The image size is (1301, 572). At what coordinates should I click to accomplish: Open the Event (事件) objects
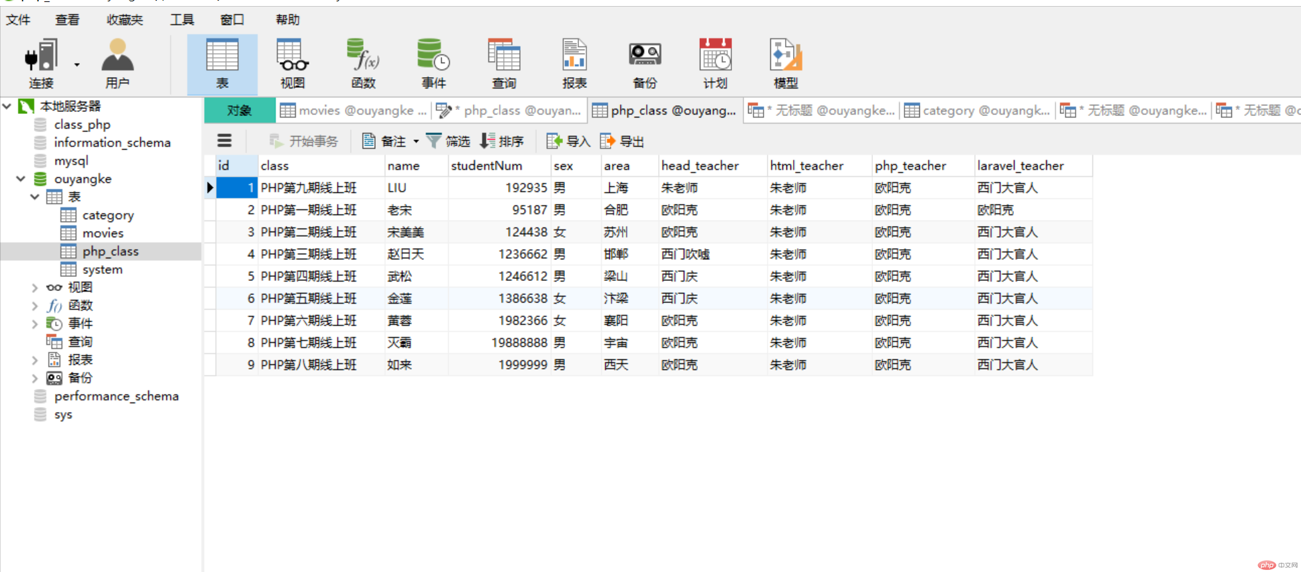tap(433, 64)
